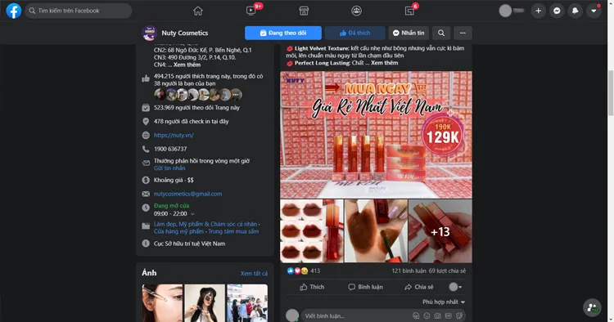The height and width of the screenshot is (322, 614).
Task: Click the Bình luận comment button
Action: point(365,287)
